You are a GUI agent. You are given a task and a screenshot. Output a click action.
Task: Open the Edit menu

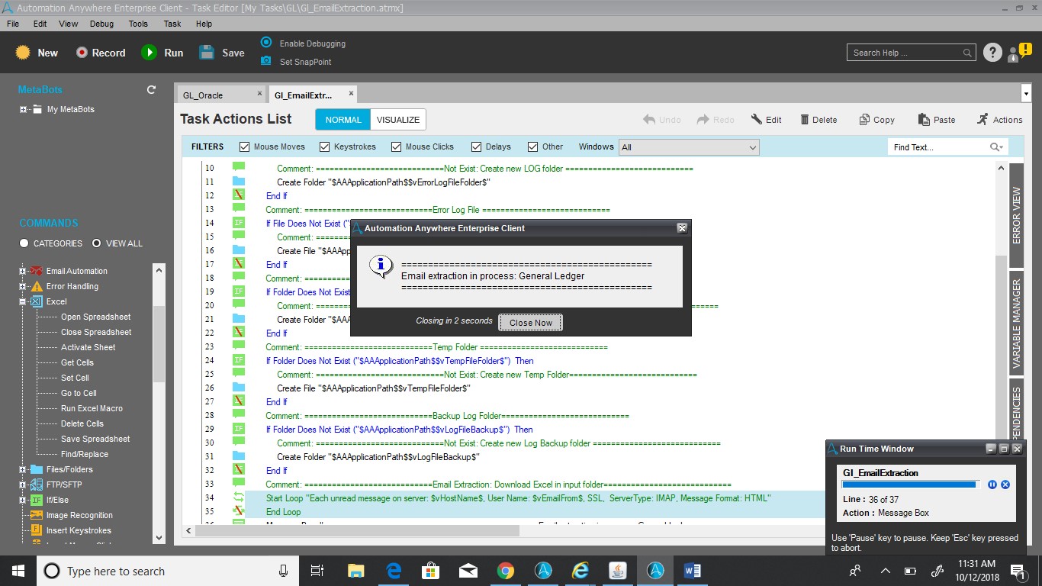click(x=40, y=24)
